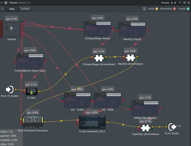
Task: Select the From FL Studio input node
Action: [10, 90]
